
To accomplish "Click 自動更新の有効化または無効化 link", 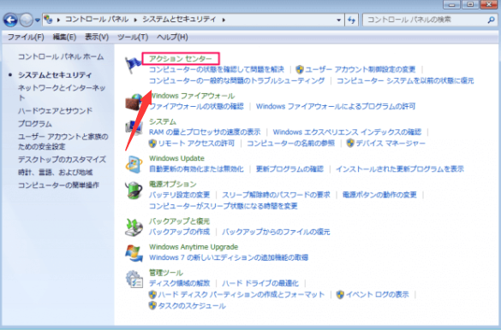I will coord(196,169).
